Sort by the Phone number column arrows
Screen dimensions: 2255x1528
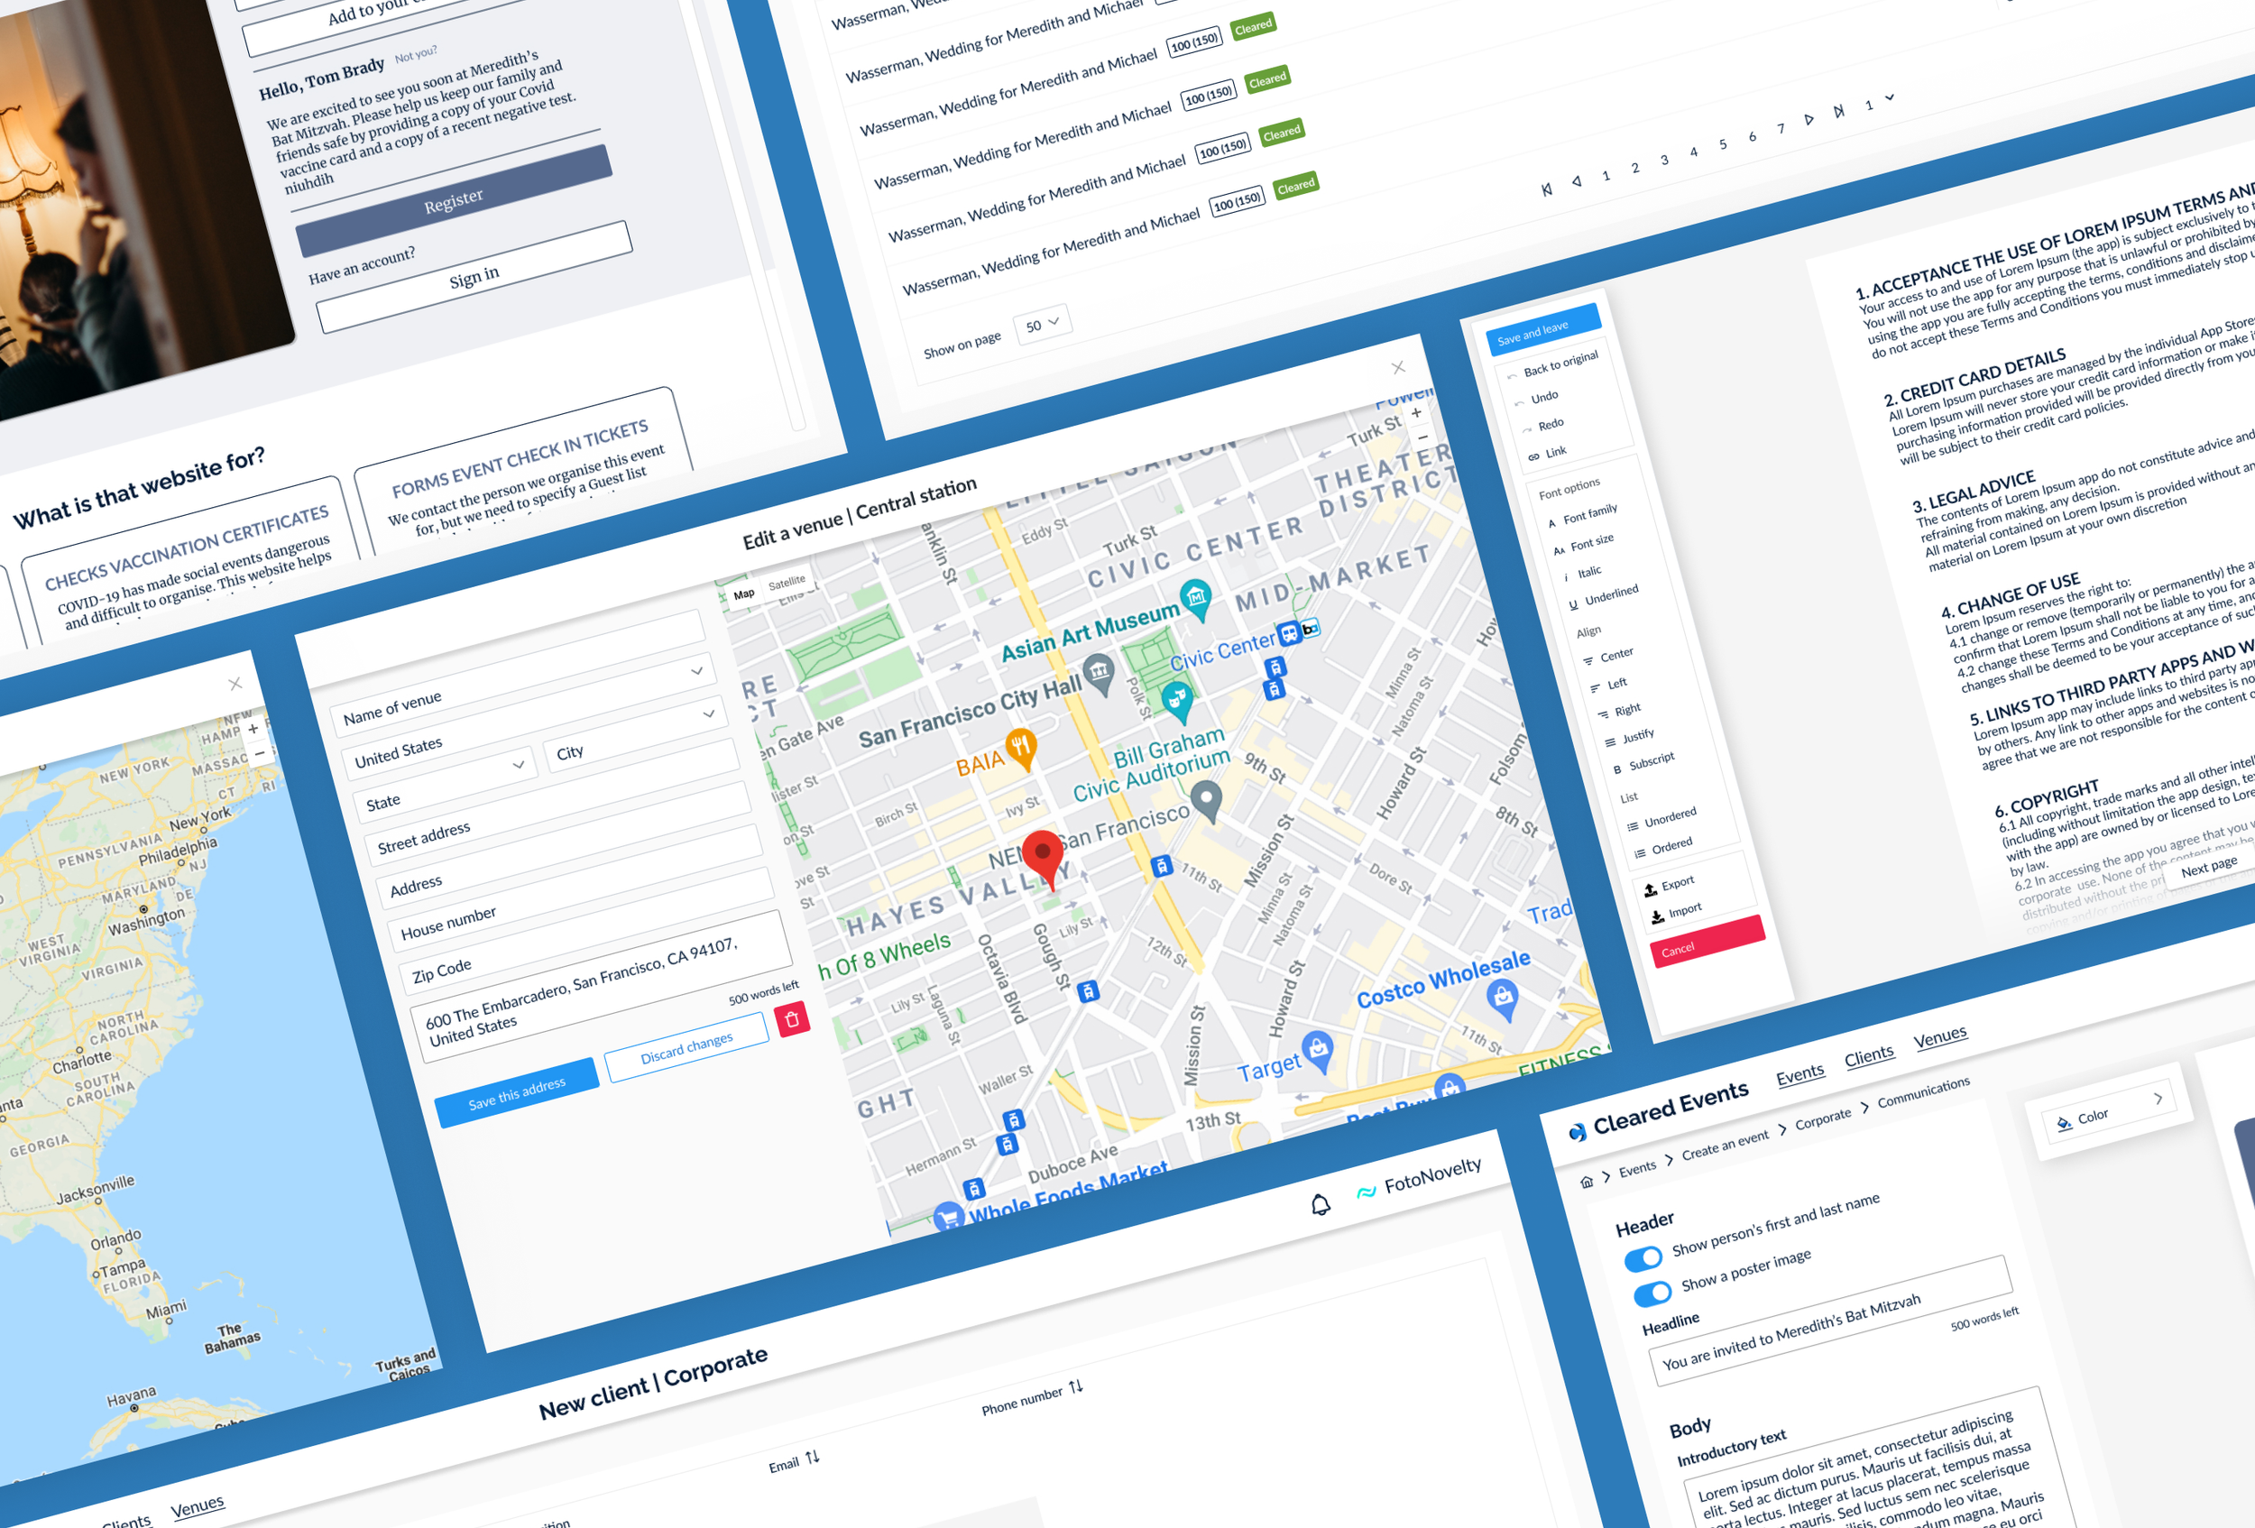pyautogui.click(x=1075, y=1387)
